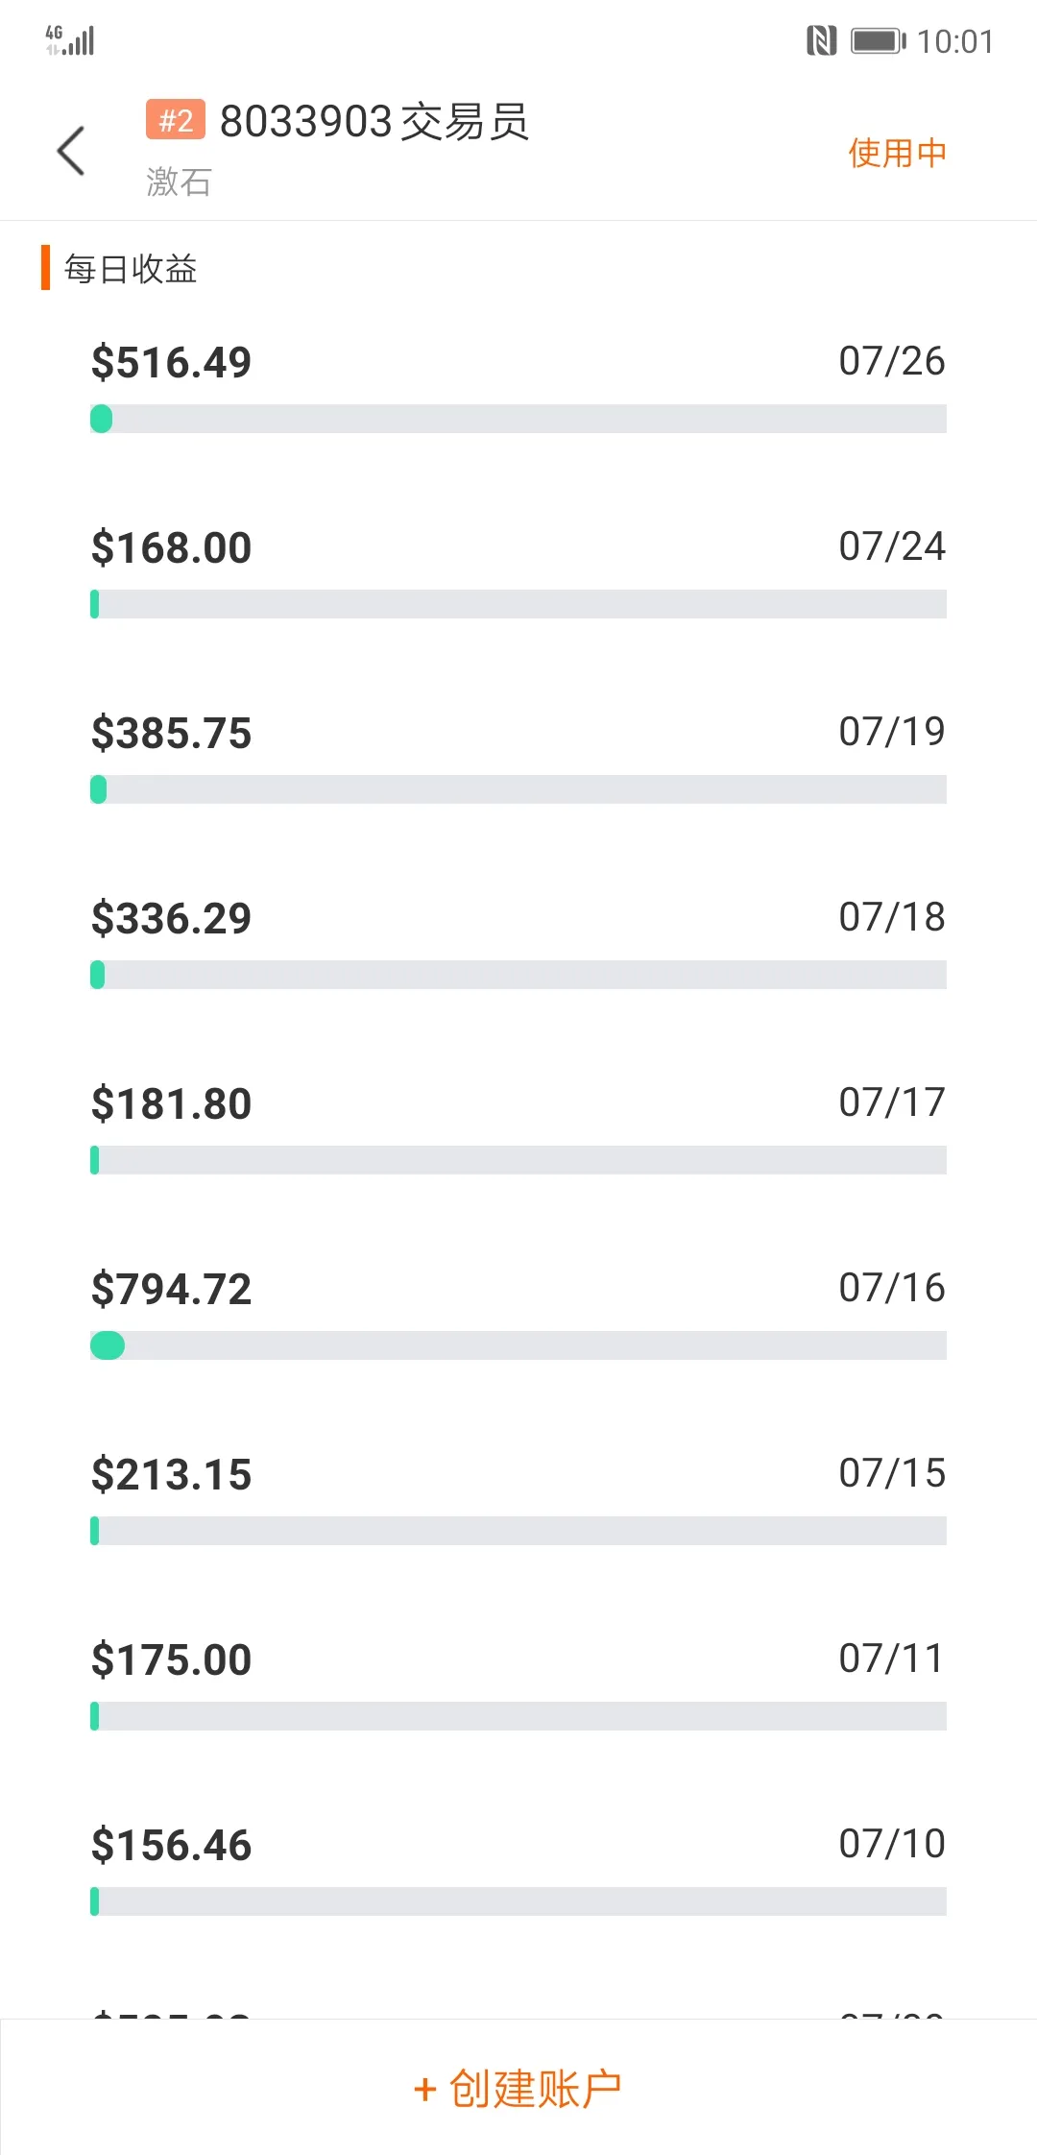Open trader title 8033903 交易员
The height and width of the screenshot is (2155, 1037).
tap(374, 122)
